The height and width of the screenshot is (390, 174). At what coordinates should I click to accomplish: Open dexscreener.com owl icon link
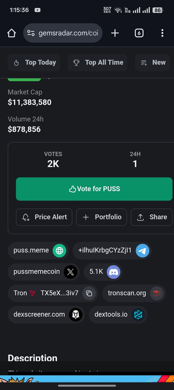[76, 315]
